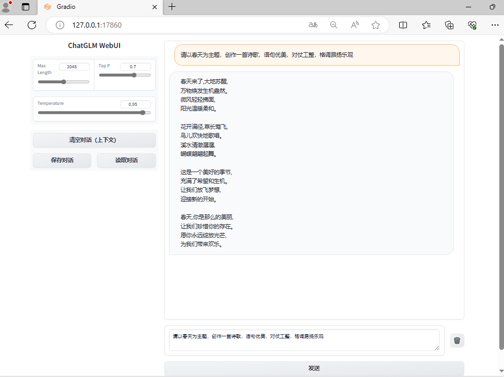Open the browser zoom out magnifier icon
Image resolution: width=504 pixels, height=377 pixels.
[334, 25]
